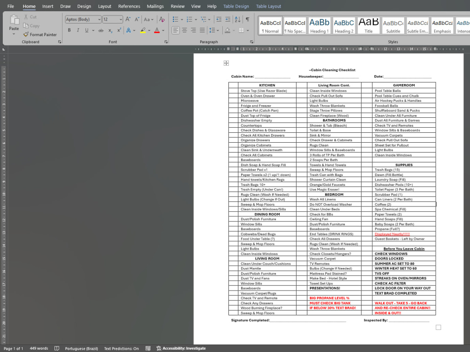The height and width of the screenshot is (352, 470).
Task: Click the macro recording icon in status bar
Action: pyautogui.click(x=148, y=348)
